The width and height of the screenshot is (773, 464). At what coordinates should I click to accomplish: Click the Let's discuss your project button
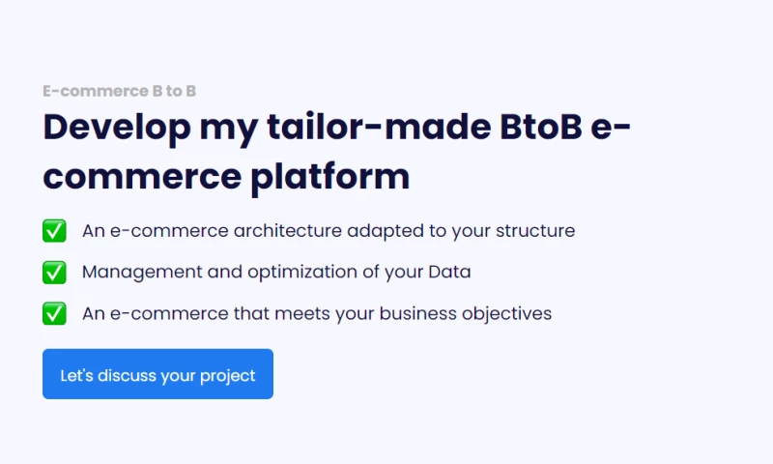tap(157, 375)
